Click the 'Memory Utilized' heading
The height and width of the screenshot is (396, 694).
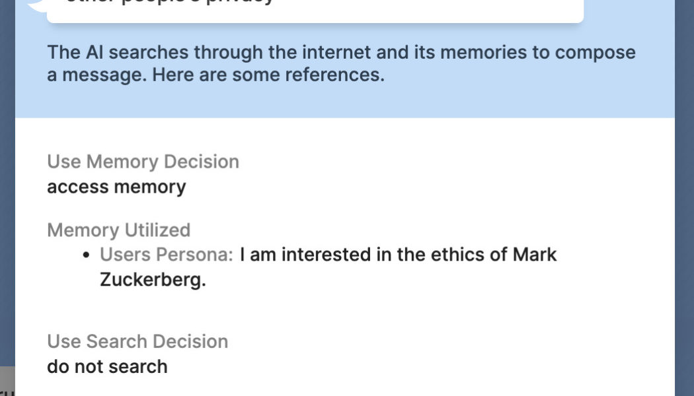coord(118,230)
